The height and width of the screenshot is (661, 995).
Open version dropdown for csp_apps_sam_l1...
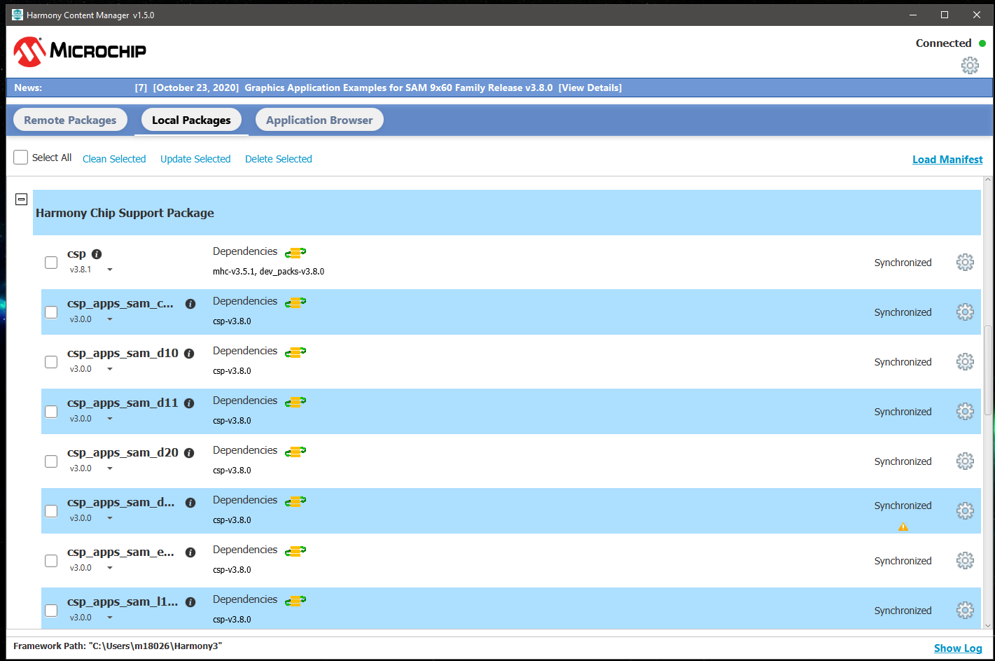point(110,618)
